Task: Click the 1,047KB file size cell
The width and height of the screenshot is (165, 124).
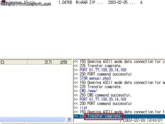Action: coord(65,2)
